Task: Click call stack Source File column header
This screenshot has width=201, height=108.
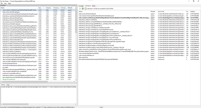Action: pyautogui.click(x=172, y=12)
